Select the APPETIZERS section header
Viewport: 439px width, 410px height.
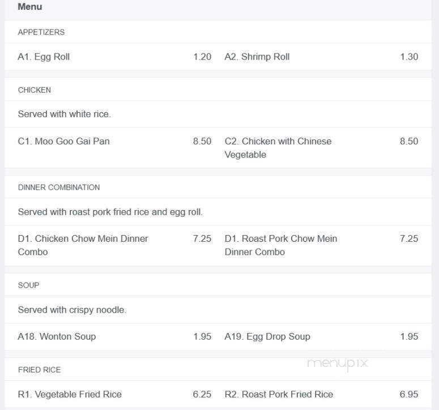tap(41, 32)
